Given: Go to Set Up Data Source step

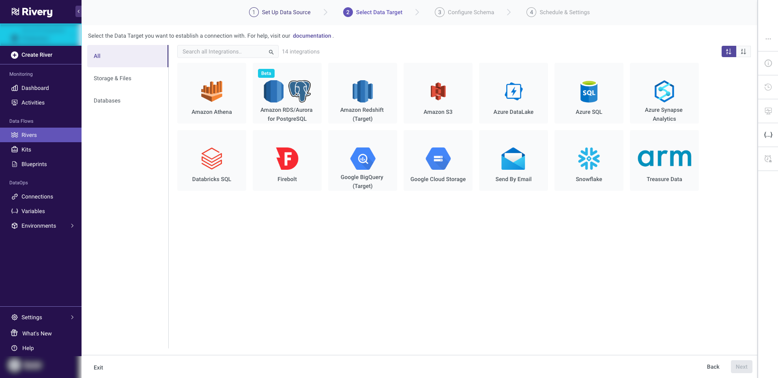Looking at the screenshot, I should coord(280,12).
